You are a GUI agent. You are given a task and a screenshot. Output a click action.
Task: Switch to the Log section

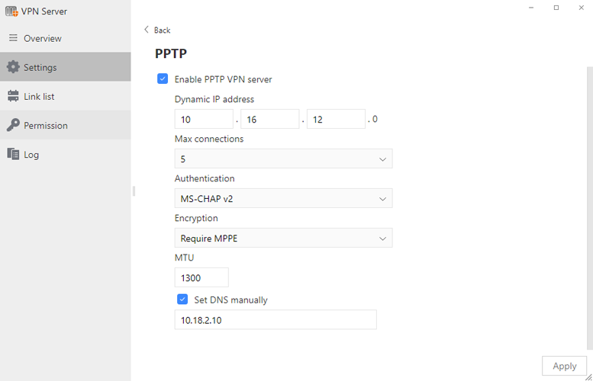66,154
